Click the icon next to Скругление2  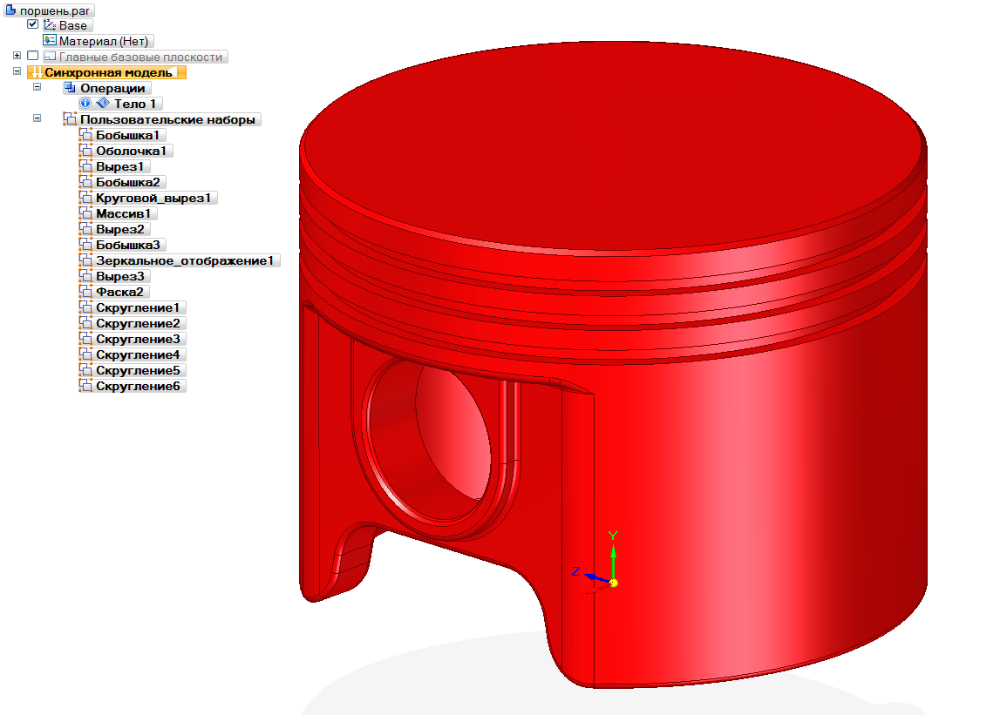click(x=85, y=322)
